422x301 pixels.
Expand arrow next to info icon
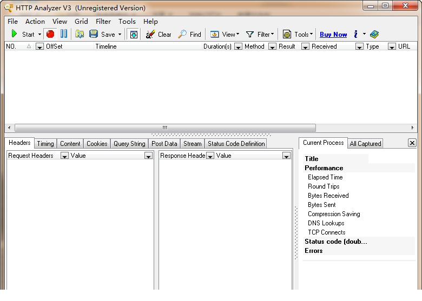coord(364,34)
